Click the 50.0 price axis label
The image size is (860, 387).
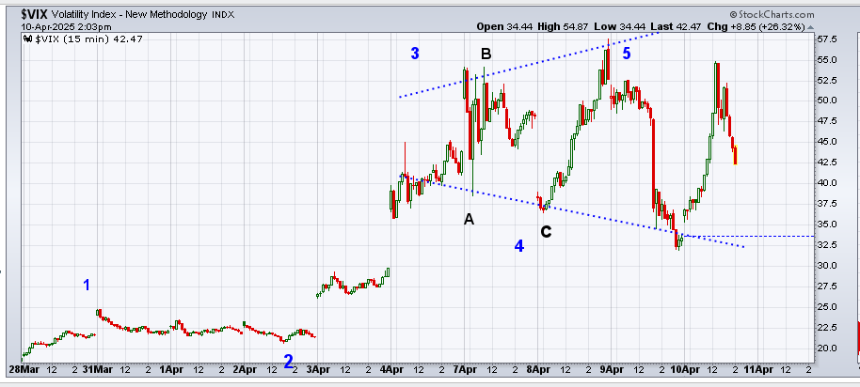pos(825,101)
